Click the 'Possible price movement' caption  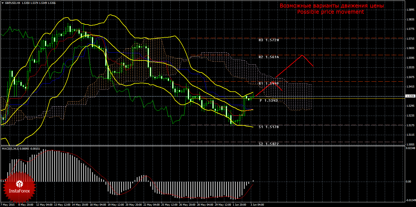pyautogui.click(x=330, y=12)
